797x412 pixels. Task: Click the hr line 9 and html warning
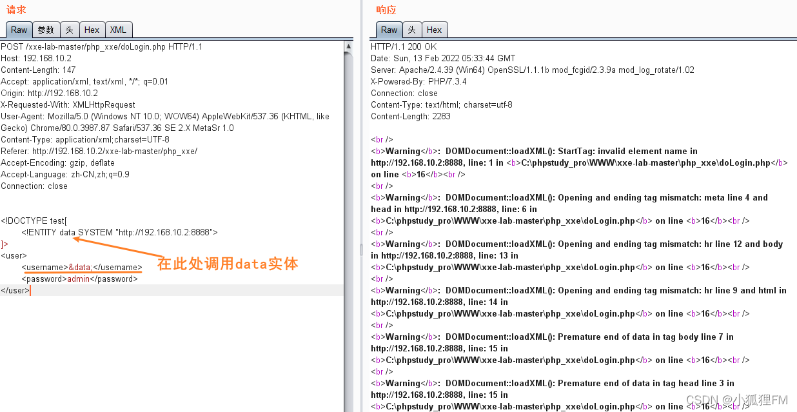click(x=579, y=302)
